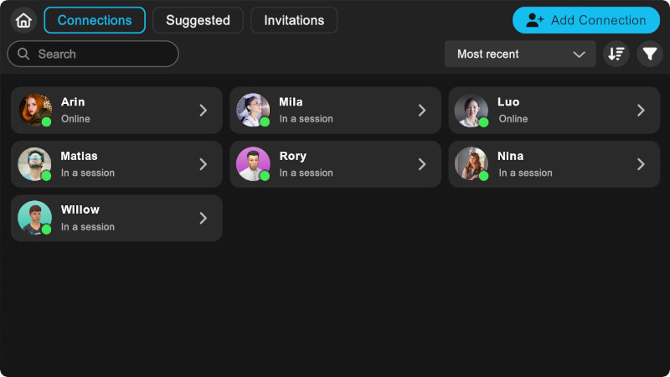This screenshot has height=377, width=670.
Task: Switch to the Suggested tab
Action: pyautogui.click(x=198, y=20)
